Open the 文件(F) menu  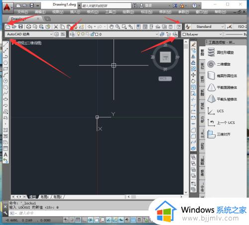(22, 12)
